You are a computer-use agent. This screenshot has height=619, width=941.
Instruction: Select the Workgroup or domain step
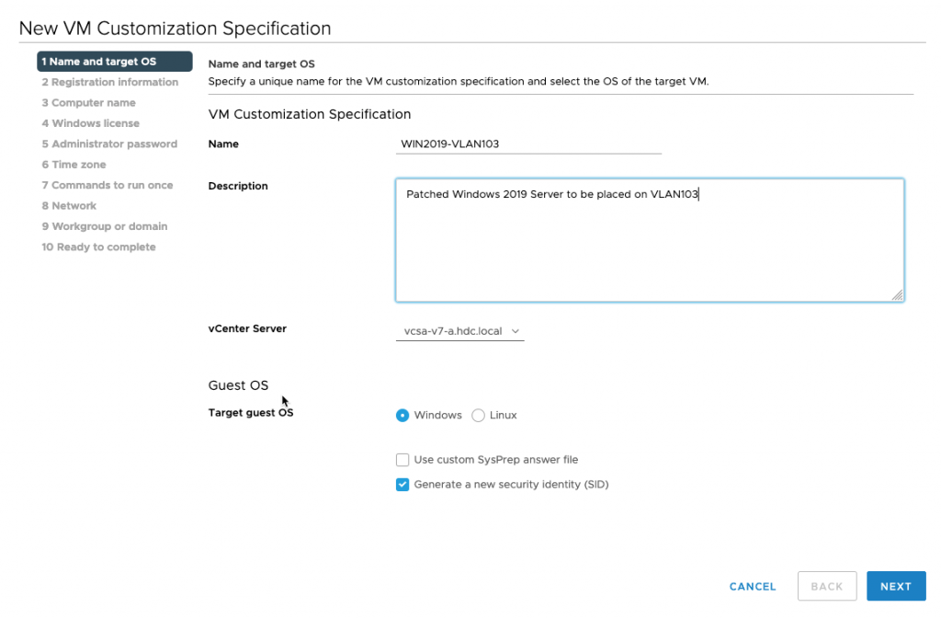click(x=104, y=225)
